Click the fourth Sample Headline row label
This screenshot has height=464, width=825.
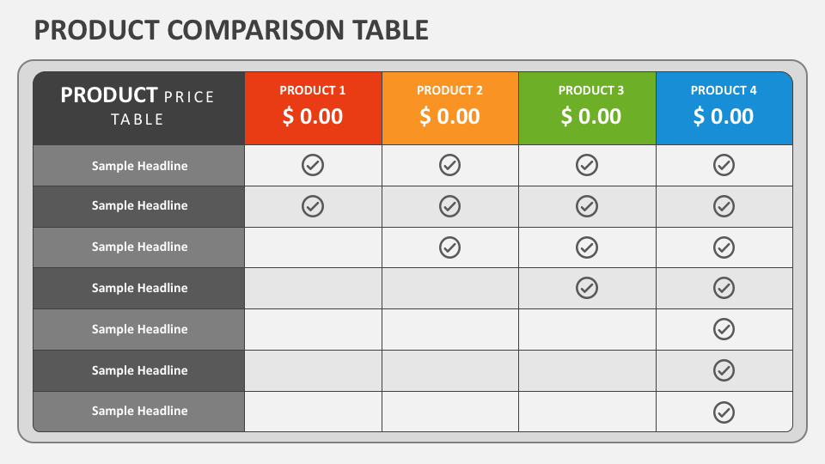(x=139, y=288)
